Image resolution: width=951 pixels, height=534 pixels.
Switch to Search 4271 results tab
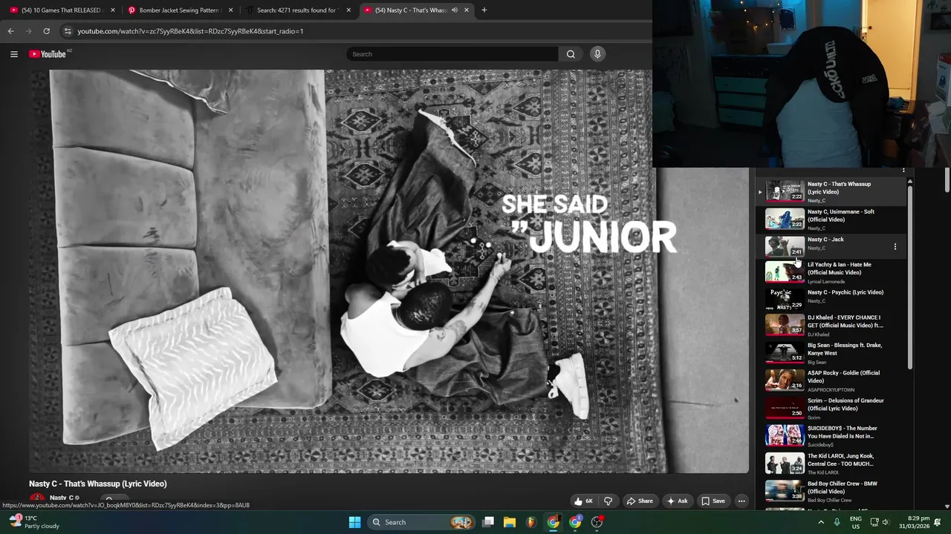click(298, 10)
